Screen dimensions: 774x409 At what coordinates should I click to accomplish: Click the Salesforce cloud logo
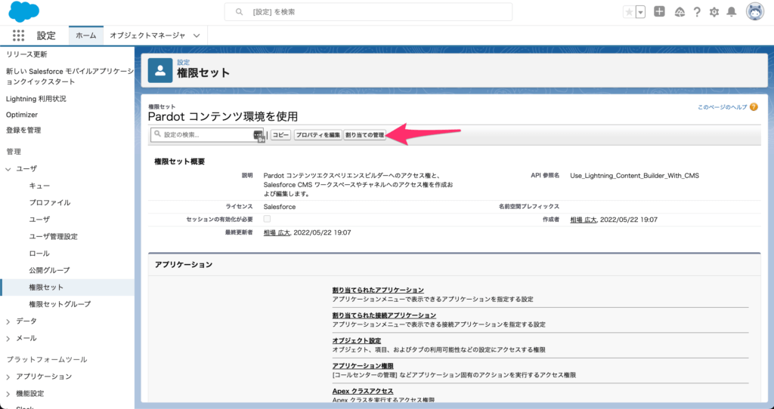(x=23, y=12)
